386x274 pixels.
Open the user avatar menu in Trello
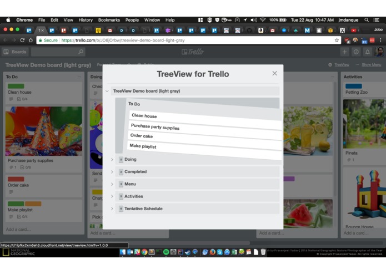tap(379, 52)
